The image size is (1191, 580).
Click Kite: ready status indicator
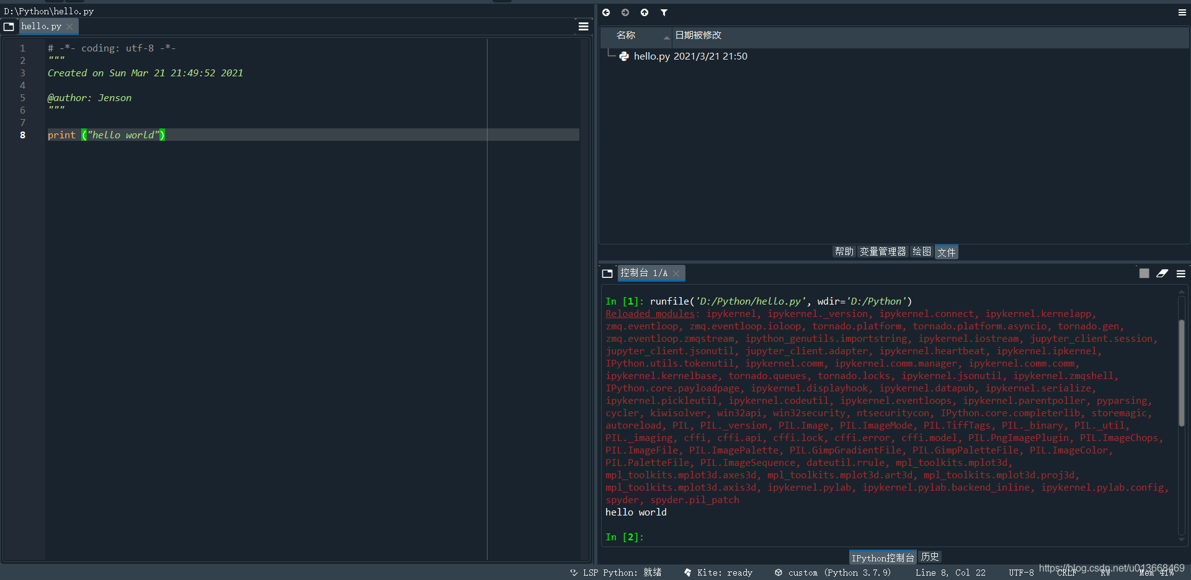point(718,573)
